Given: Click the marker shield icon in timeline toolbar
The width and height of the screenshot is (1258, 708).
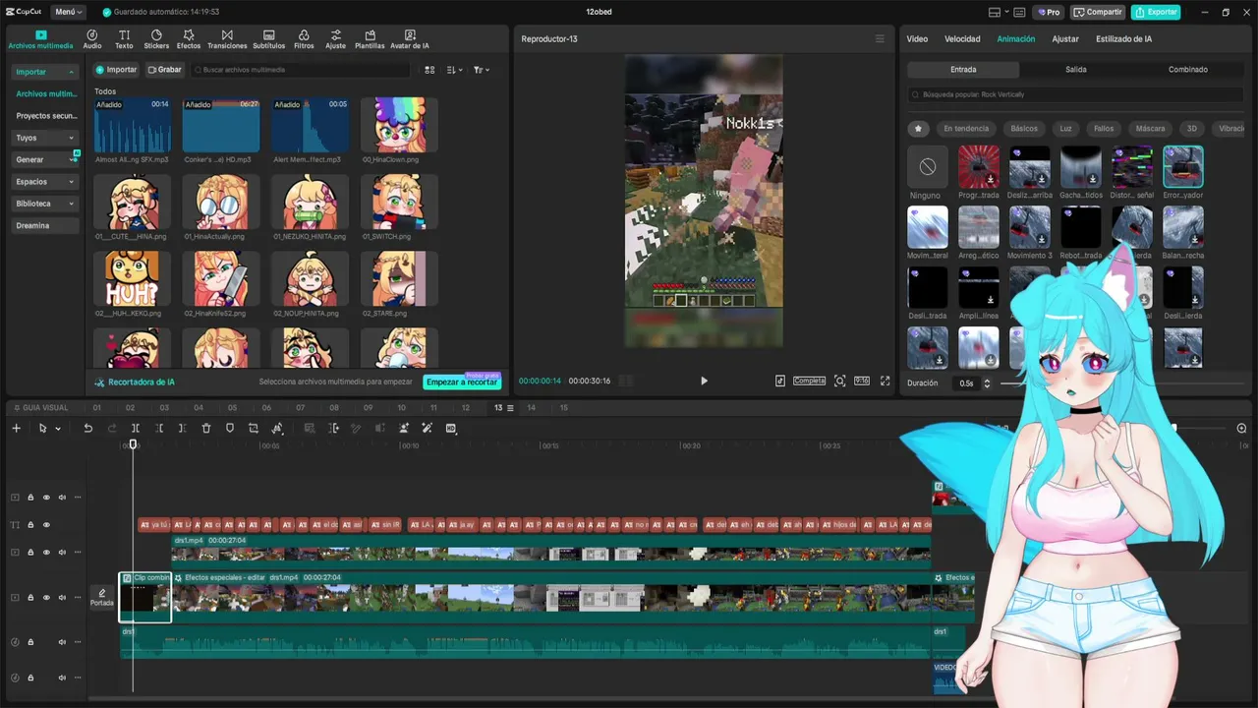Looking at the screenshot, I should [230, 429].
